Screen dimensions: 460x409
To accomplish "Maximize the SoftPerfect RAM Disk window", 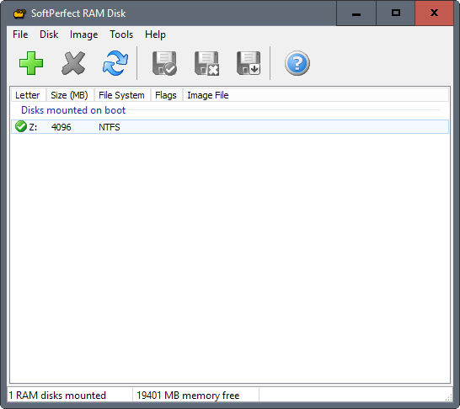I will (396, 13).
